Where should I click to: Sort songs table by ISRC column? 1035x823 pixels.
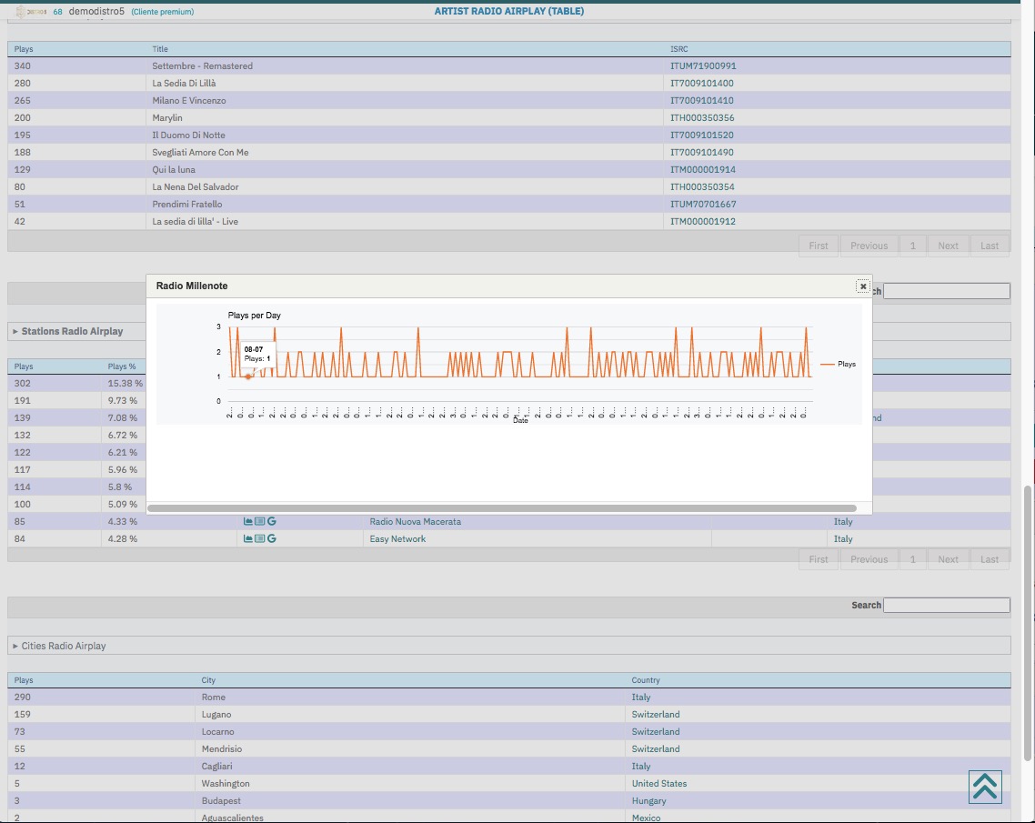coord(679,49)
